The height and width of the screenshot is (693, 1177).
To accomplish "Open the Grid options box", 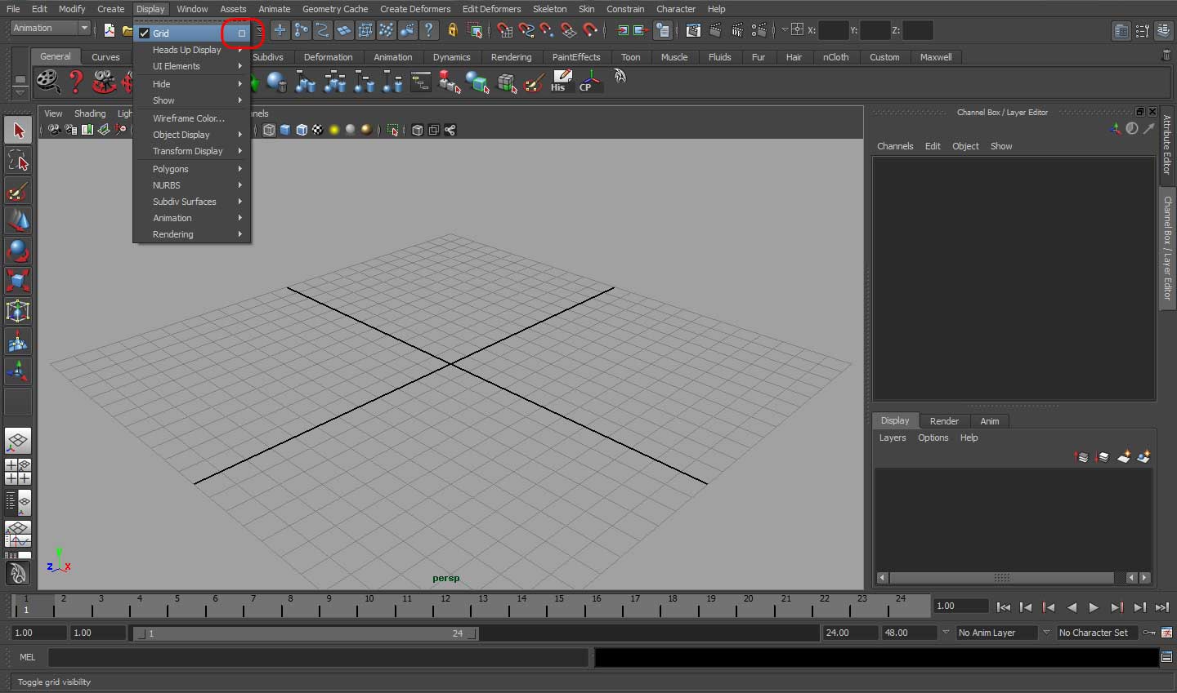I will click(x=240, y=33).
